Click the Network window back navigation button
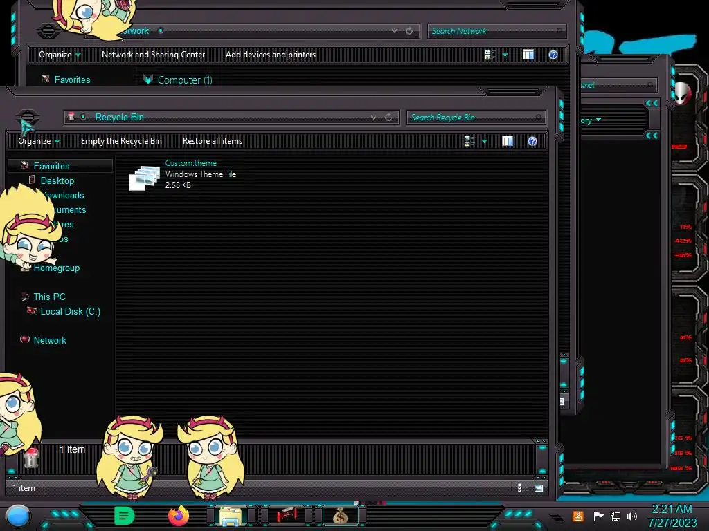 pyautogui.click(x=48, y=31)
